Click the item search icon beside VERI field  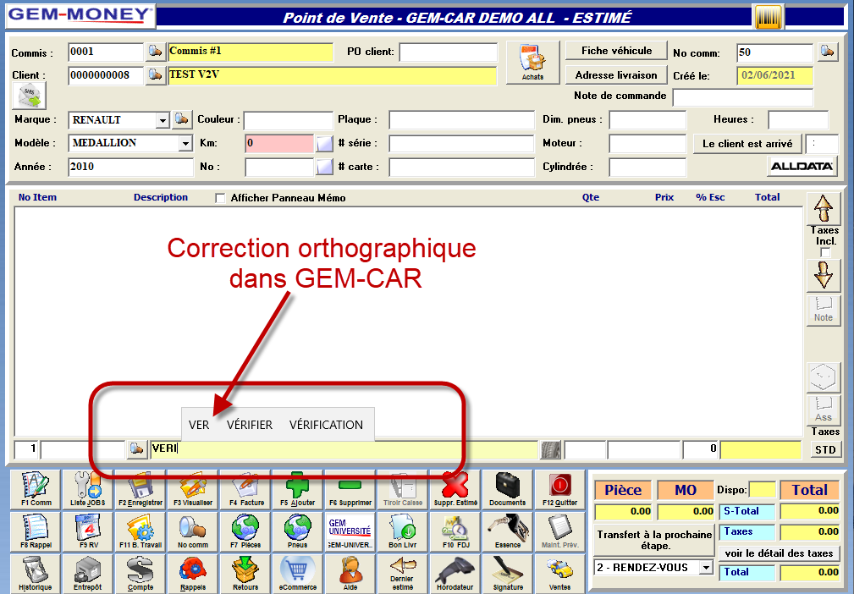coord(137,449)
